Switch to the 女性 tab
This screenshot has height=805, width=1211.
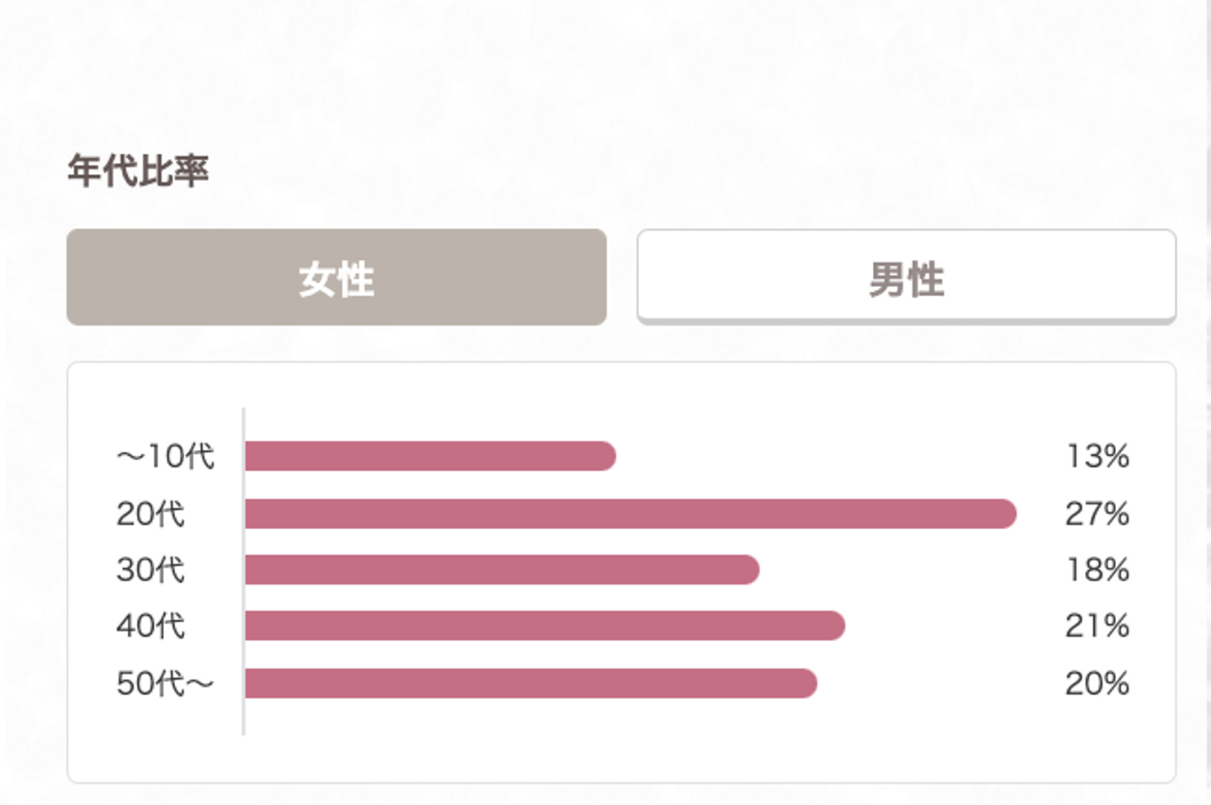(x=336, y=278)
